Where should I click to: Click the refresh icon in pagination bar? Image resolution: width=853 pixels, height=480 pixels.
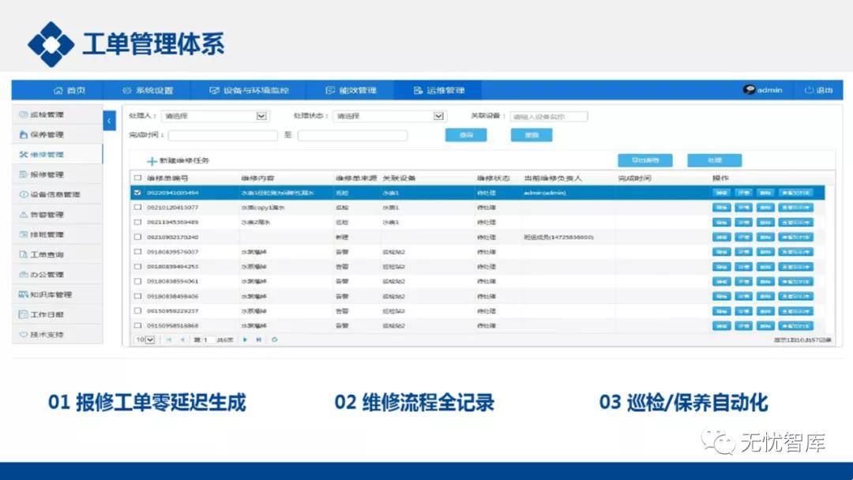pyautogui.click(x=274, y=339)
